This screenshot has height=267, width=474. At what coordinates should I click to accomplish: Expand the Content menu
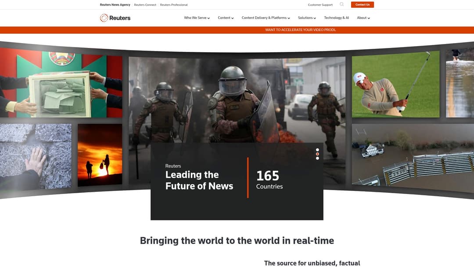coord(226,18)
